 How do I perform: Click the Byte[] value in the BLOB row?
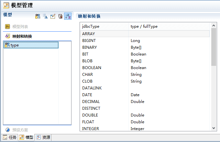[136, 61]
